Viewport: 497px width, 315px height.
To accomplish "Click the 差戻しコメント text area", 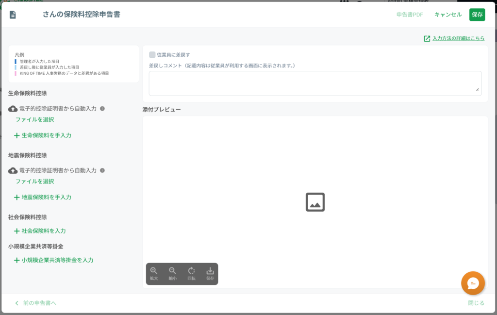I will (315, 83).
